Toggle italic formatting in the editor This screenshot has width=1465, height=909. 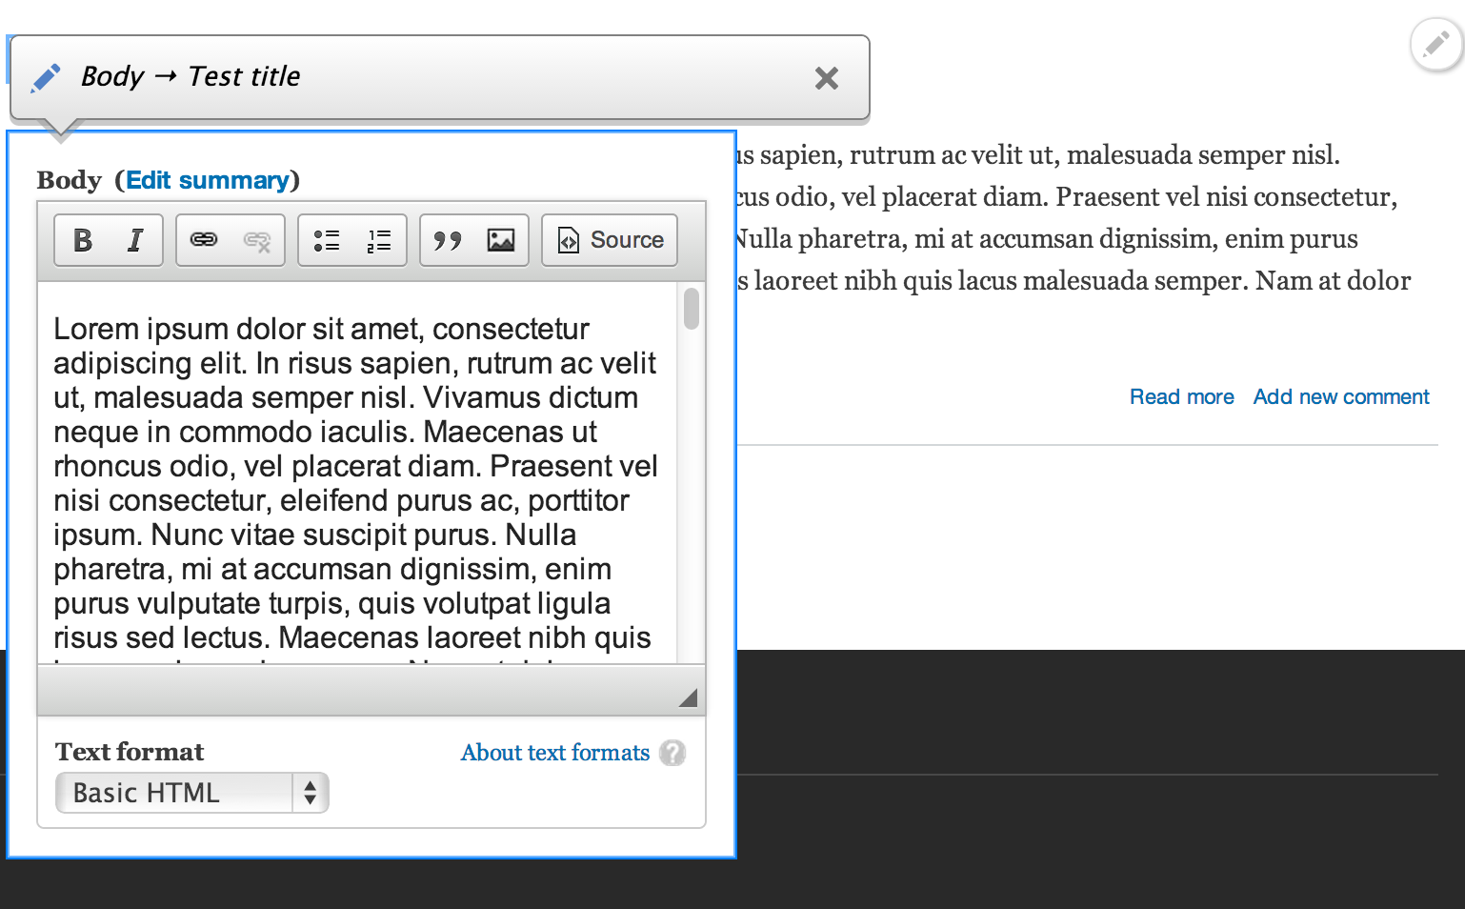point(133,240)
